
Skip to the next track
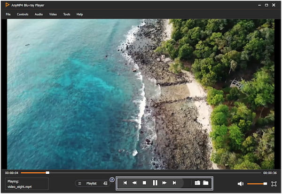pyautogui.click(x=174, y=183)
